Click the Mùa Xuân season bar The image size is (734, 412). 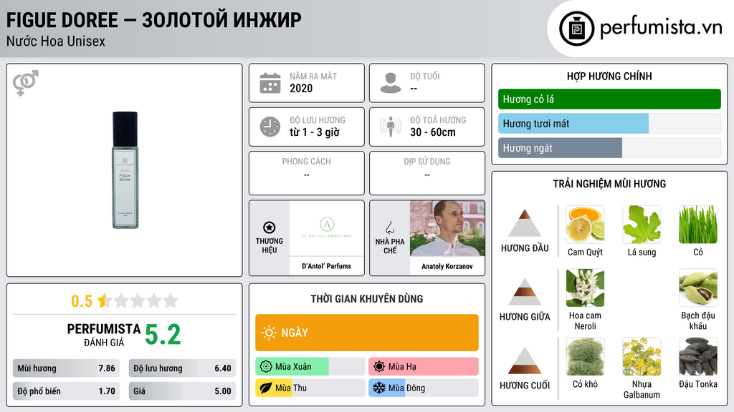tap(310, 367)
